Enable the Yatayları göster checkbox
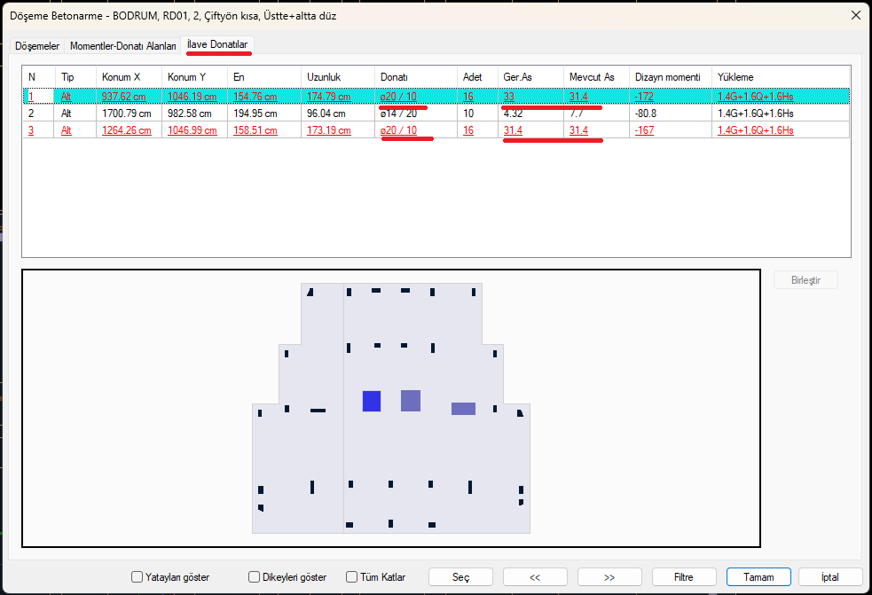The height and width of the screenshot is (595, 872). coord(137,577)
